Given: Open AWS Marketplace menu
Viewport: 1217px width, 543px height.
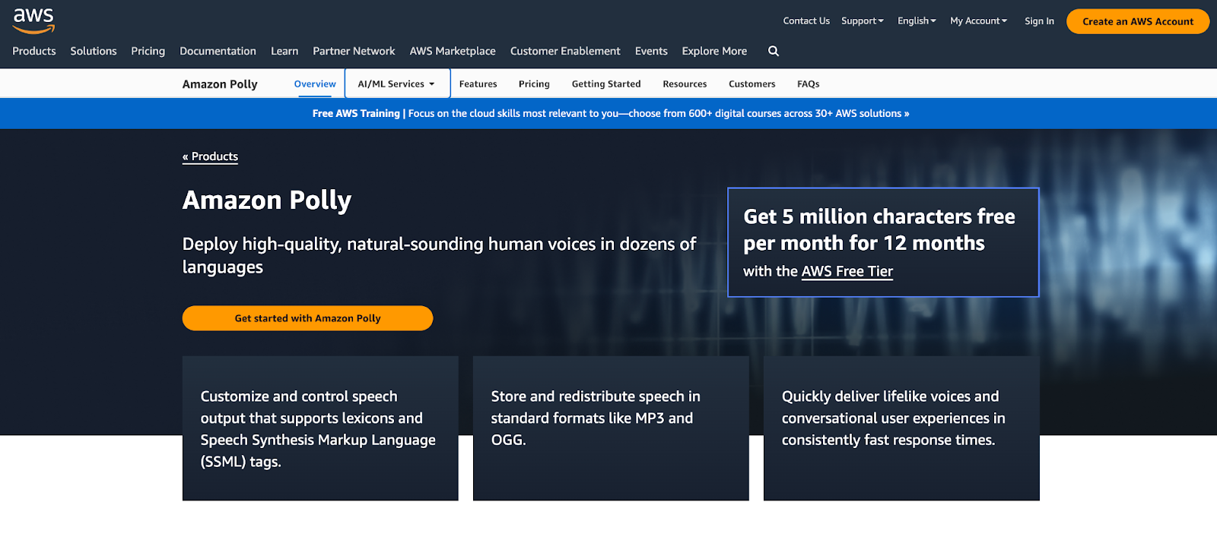Looking at the screenshot, I should tap(453, 51).
